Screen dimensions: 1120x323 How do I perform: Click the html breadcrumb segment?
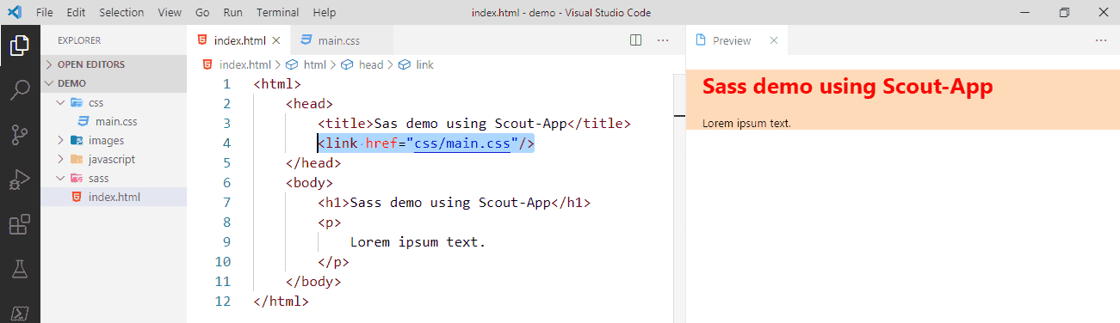315,64
